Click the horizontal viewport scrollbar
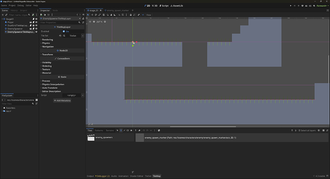 click(203, 126)
